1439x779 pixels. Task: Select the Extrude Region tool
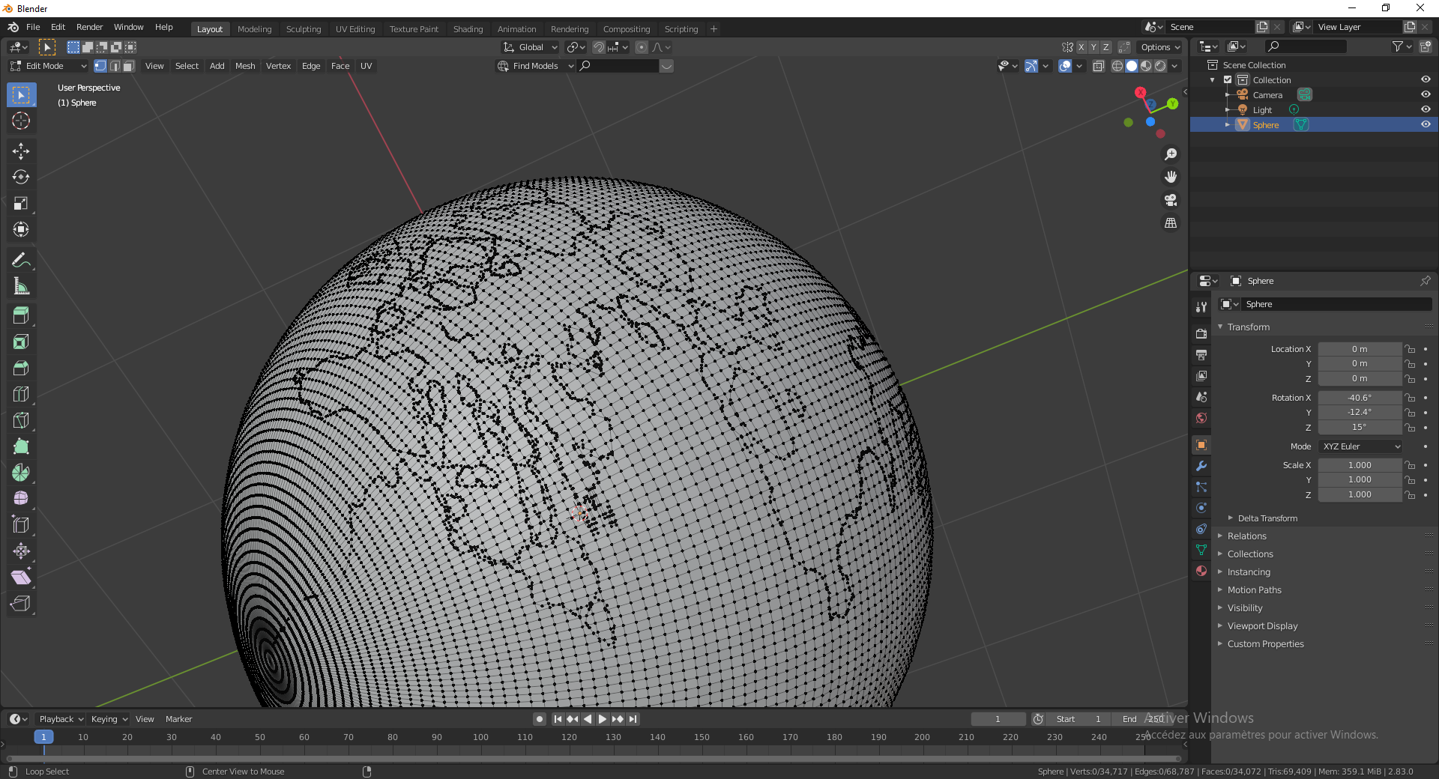[x=21, y=315]
